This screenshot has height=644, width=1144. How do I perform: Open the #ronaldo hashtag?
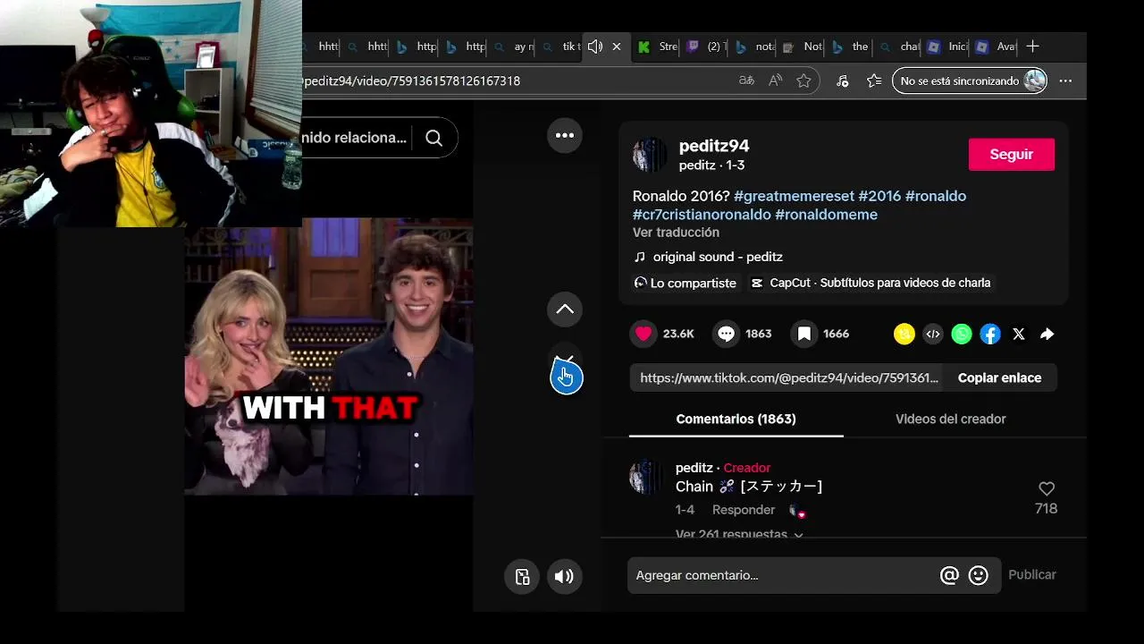pyautogui.click(x=936, y=196)
